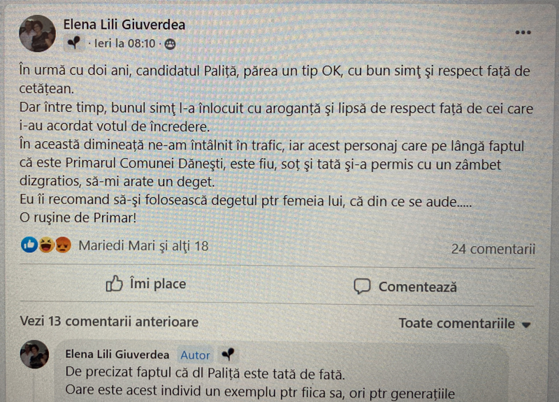This screenshot has height=402, width=559.
Task: View reactions from 'Mariedi Mari și alți 18'
Action: coord(143,245)
